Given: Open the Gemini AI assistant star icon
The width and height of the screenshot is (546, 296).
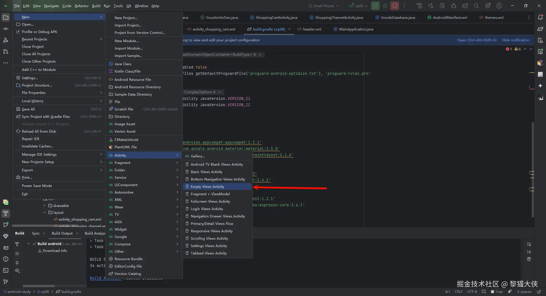Looking at the screenshot, I should [x=541, y=86].
